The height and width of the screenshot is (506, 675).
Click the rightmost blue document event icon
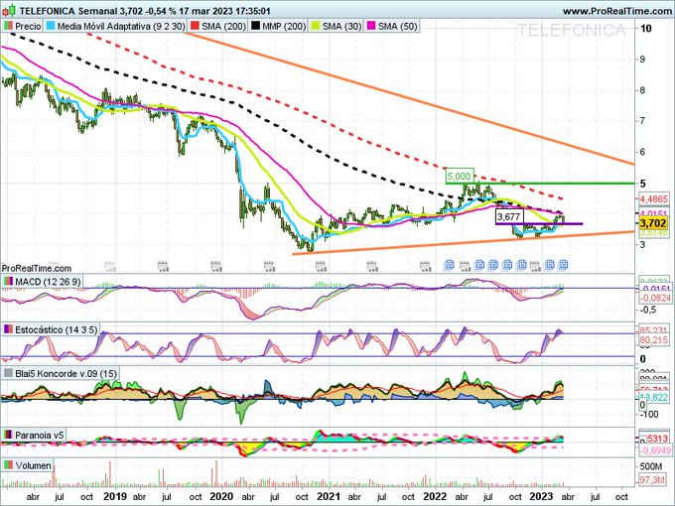(x=563, y=265)
